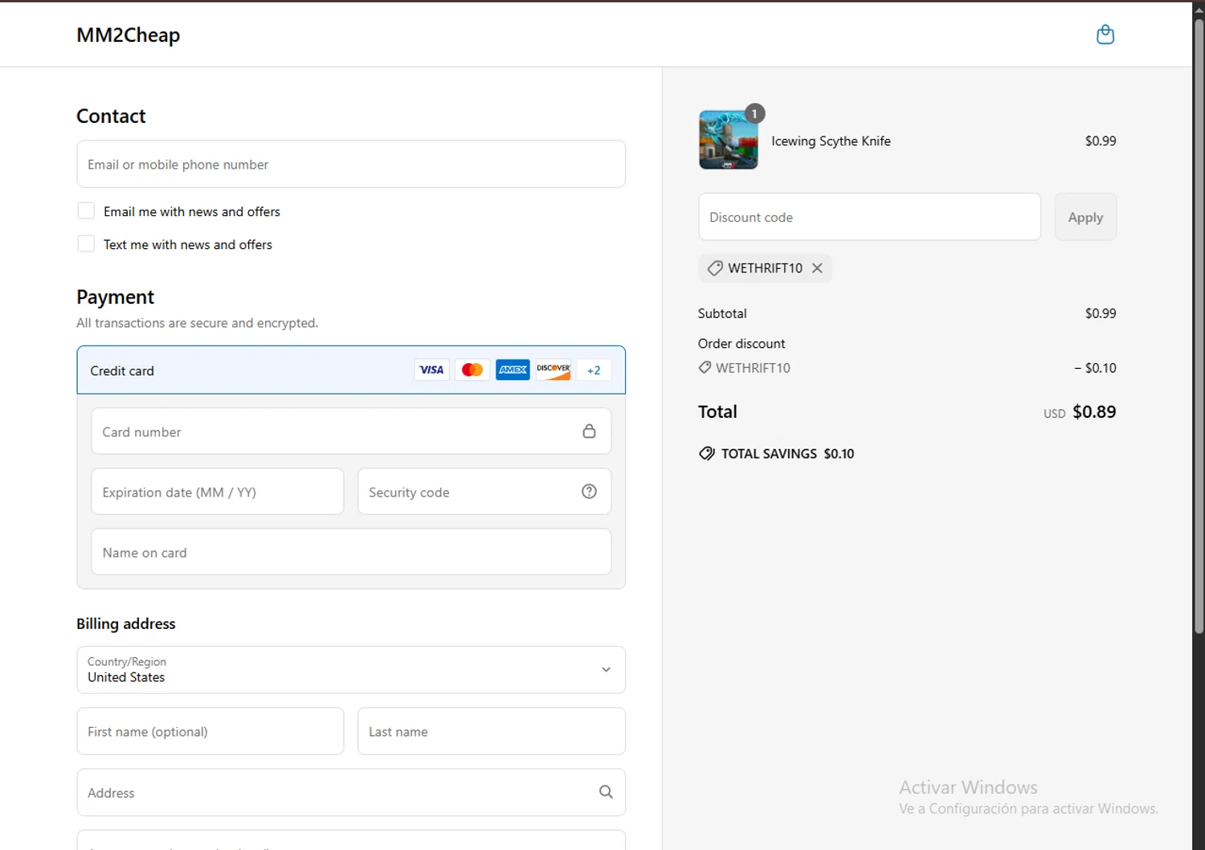This screenshot has width=1205, height=850.
Task: Click the Apply discount button
Action: tap(1085, 217)
